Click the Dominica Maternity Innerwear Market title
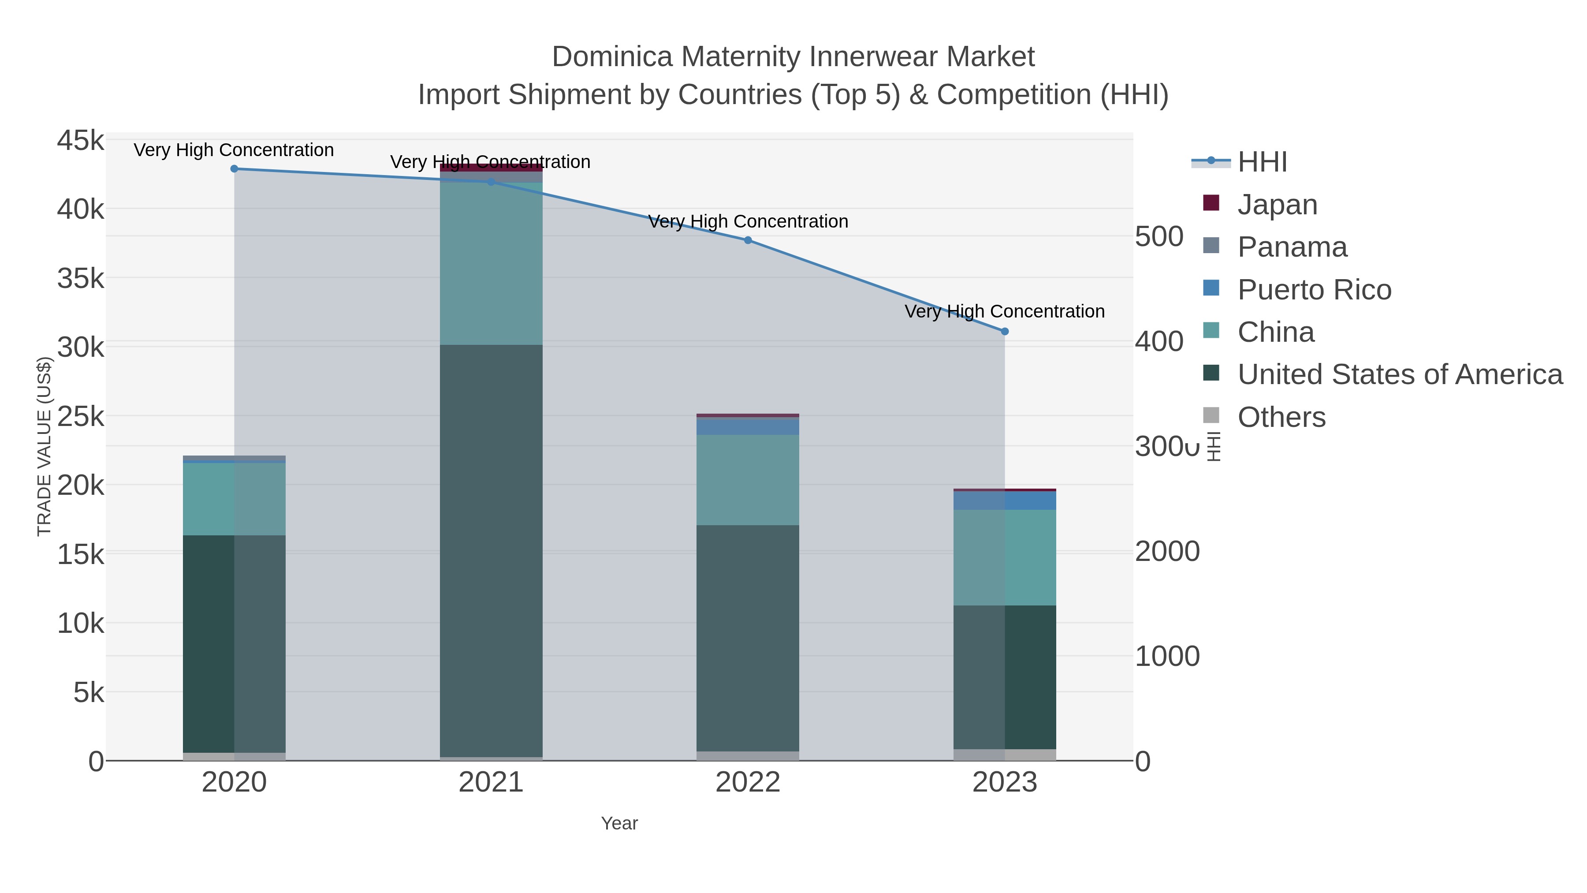 (793, 57)
